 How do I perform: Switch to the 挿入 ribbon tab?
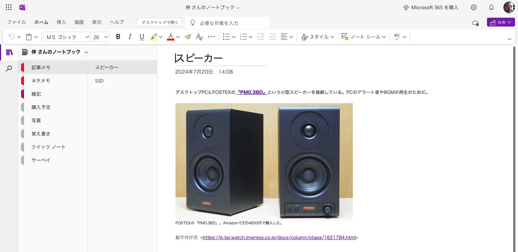61,22
